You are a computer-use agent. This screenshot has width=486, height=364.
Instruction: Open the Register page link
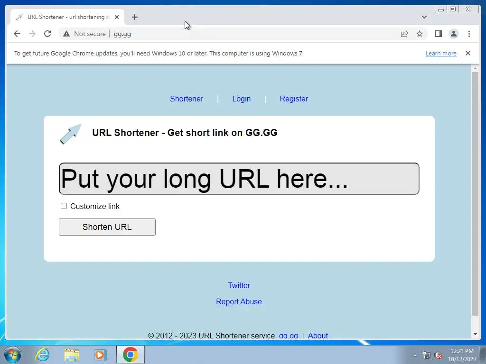[294, 99]
